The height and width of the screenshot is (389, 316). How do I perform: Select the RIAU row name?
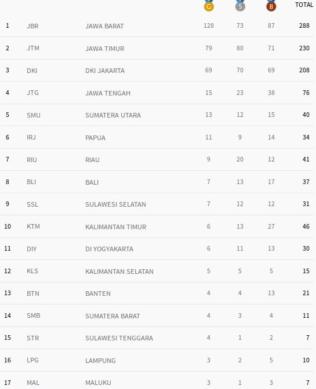click(x=92, y=160)
